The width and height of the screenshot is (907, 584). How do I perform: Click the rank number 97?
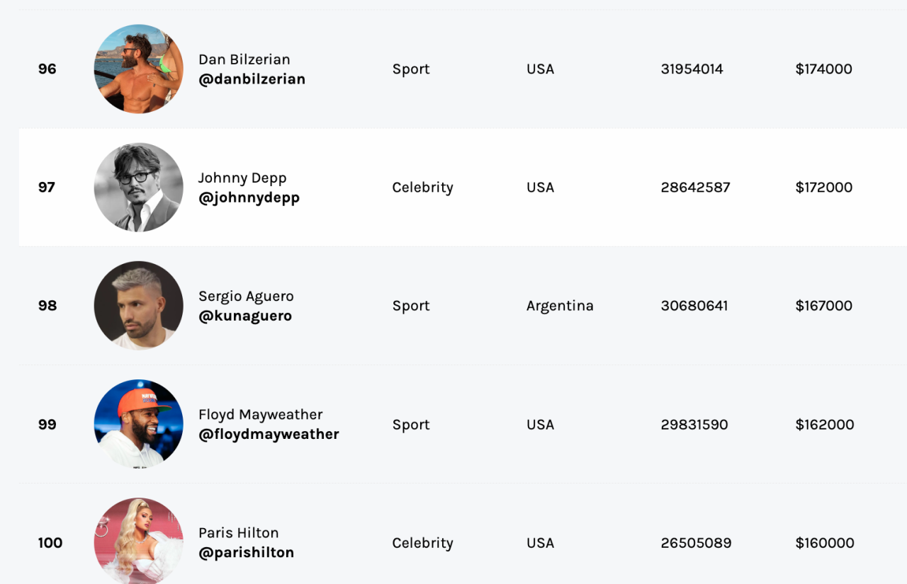(x=47, y=188)
